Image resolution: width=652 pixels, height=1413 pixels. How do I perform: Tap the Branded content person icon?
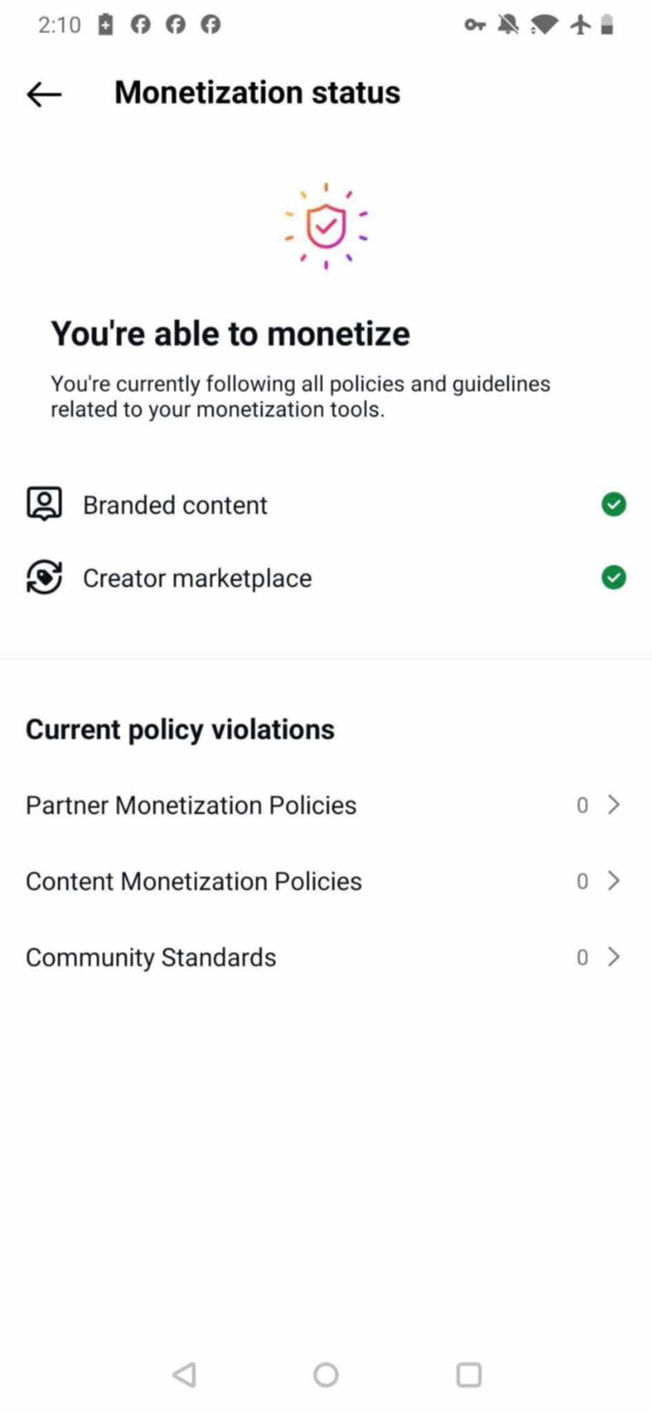pyautogui.click(x=44, y=504)
